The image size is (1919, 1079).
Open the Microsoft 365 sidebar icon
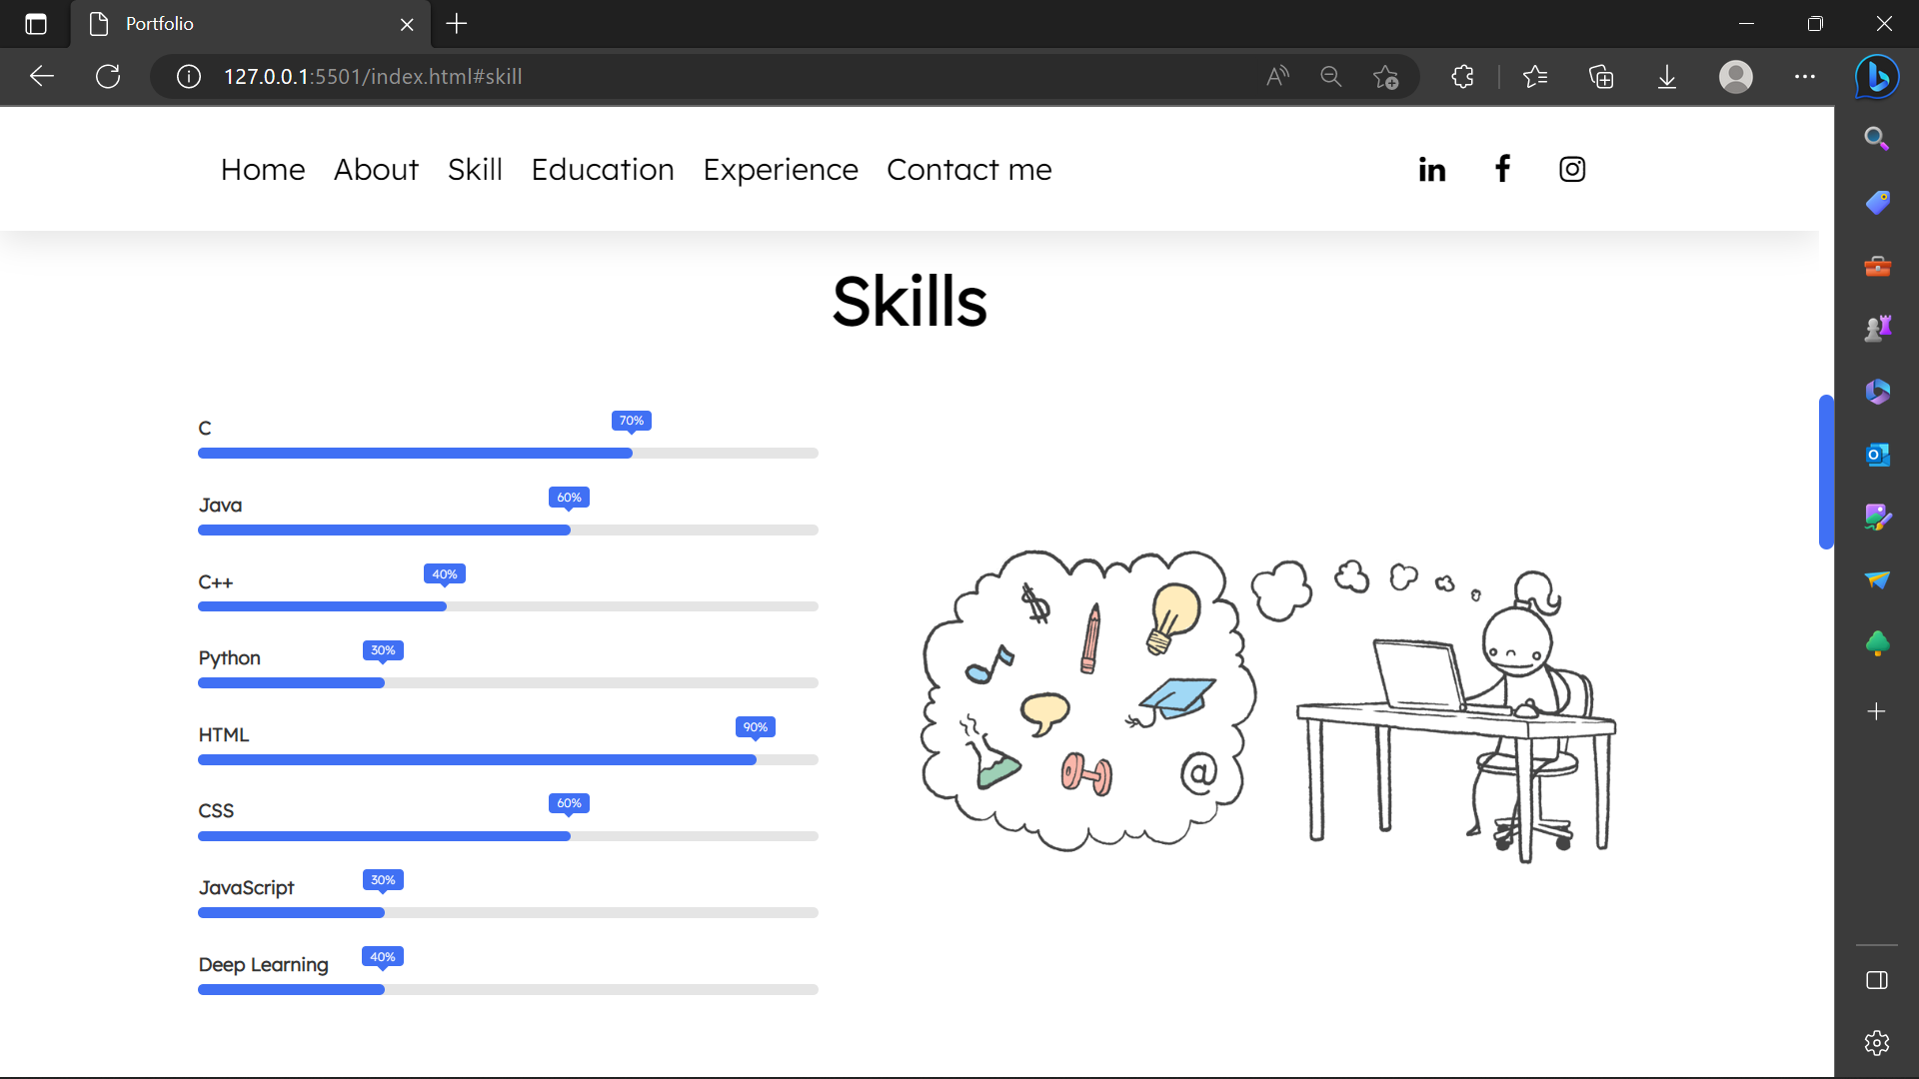[1876, 392]
